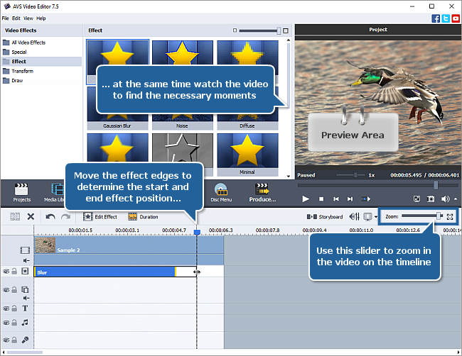462x356 pixels.
Task: Toggle visibility of audio music track
Action: click(x=6, y=323)
